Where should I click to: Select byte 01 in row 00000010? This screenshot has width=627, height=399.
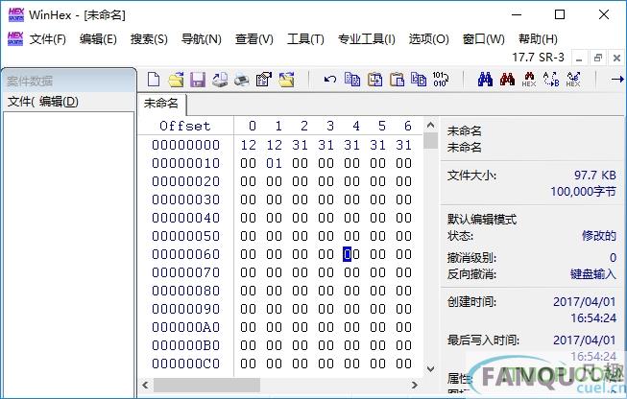coord(275,163)
